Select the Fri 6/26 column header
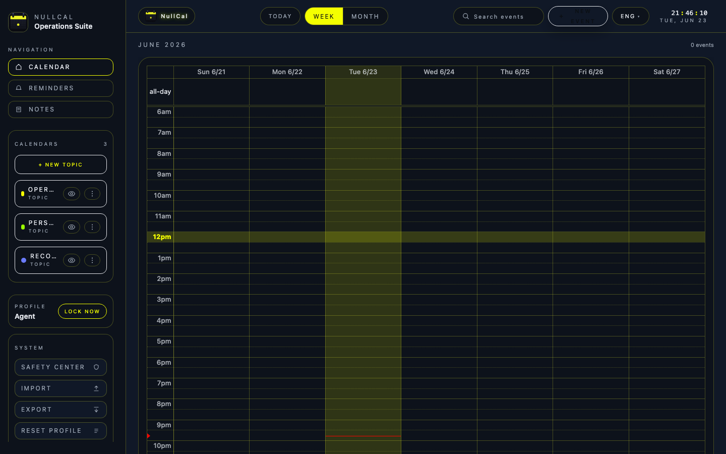This screenshot has height=454, width=726. pyautogui.click(x=591, y=72)
